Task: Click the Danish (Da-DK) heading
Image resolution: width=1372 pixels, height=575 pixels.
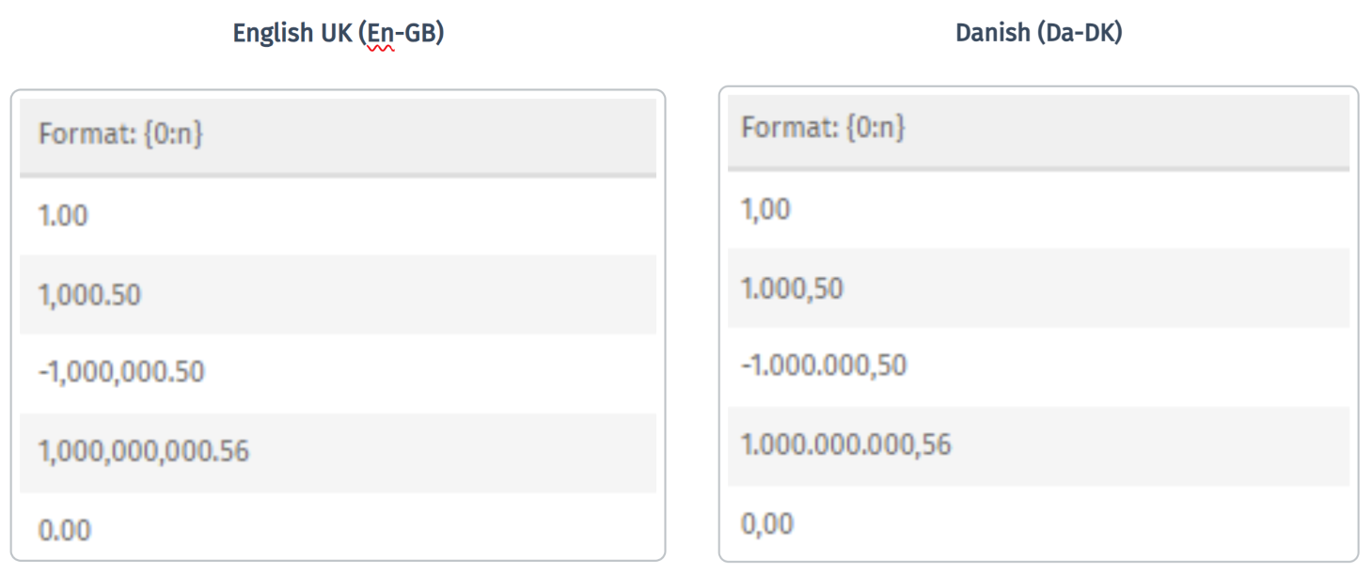Action: pos(1039,34)
